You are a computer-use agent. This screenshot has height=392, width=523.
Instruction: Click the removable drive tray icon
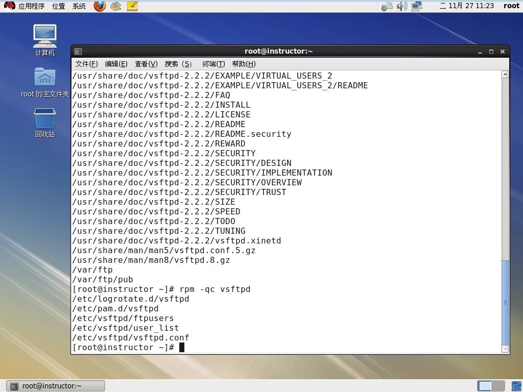387,6
